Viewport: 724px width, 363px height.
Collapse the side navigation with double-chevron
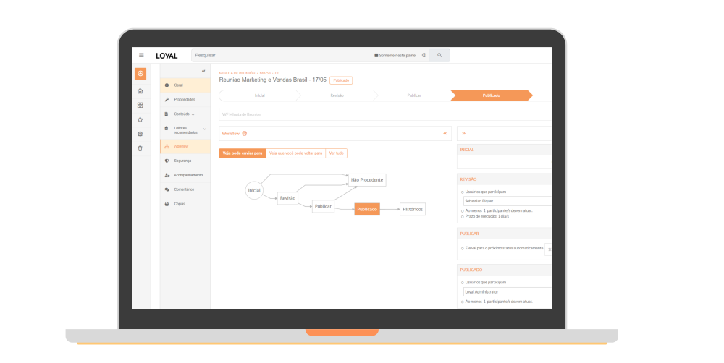[203, 71]
